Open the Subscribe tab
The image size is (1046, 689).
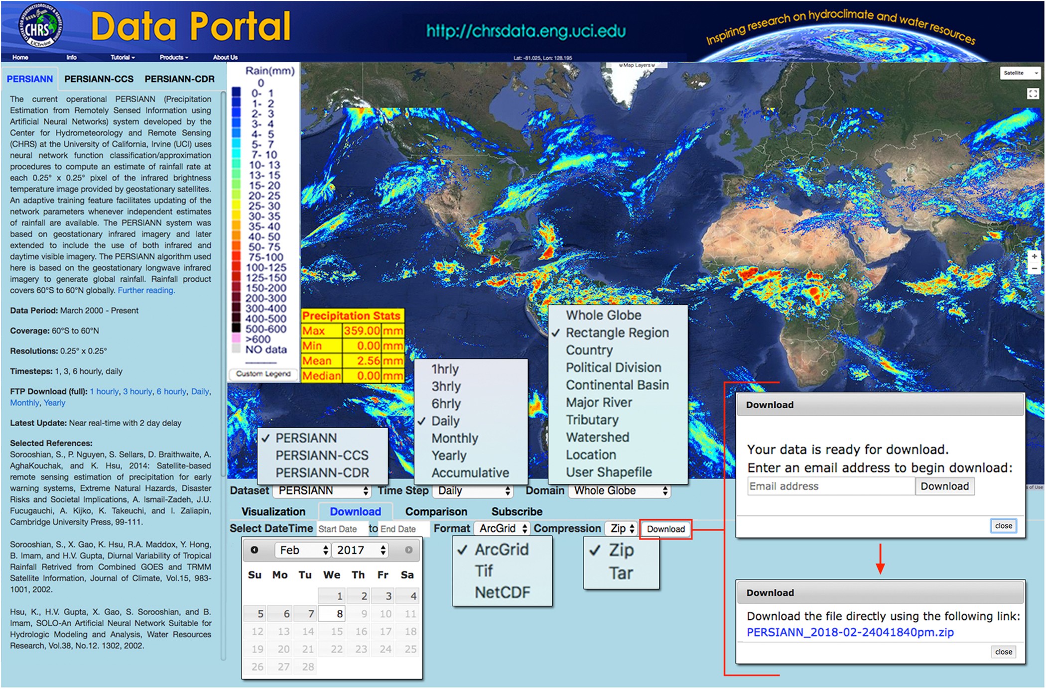tap(517, 512)
